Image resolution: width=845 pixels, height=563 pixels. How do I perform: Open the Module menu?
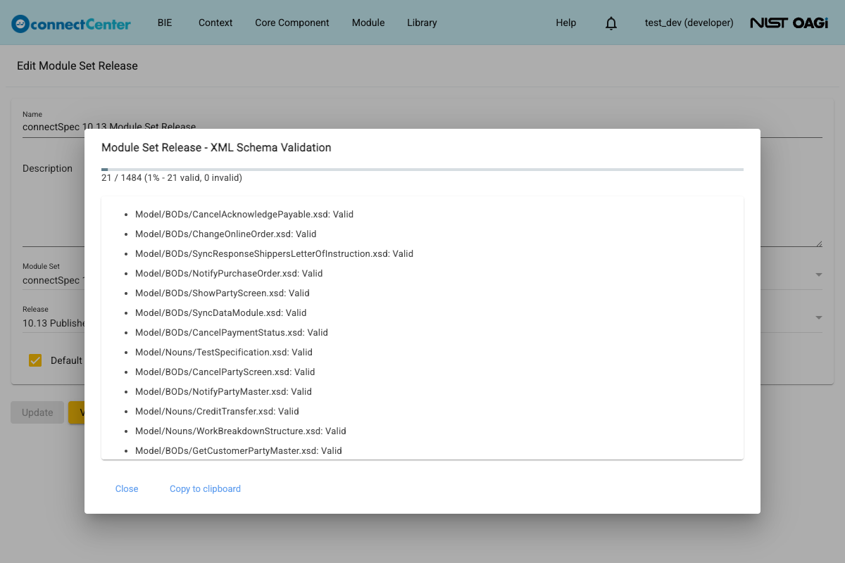[368, 23]
